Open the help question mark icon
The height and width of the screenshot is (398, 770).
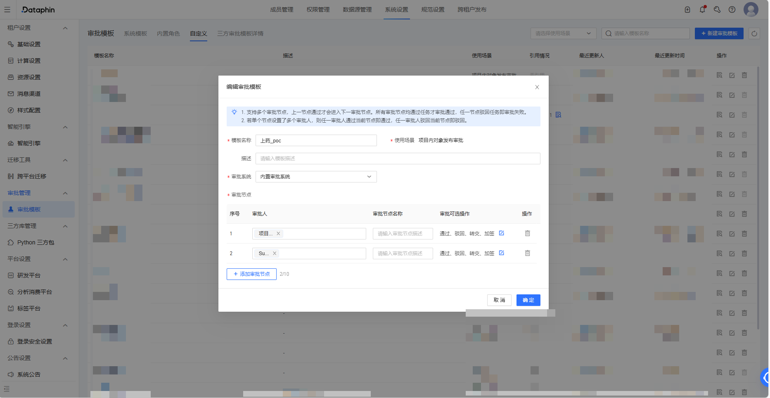click(732, 9)
